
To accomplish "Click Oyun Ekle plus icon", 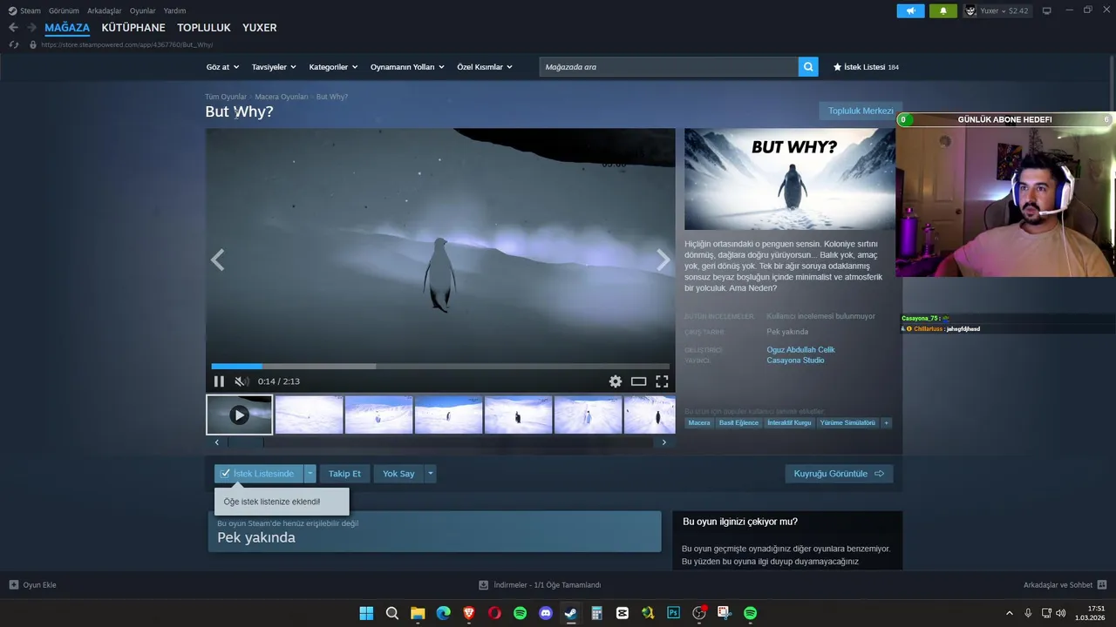I will coord(13,584).
